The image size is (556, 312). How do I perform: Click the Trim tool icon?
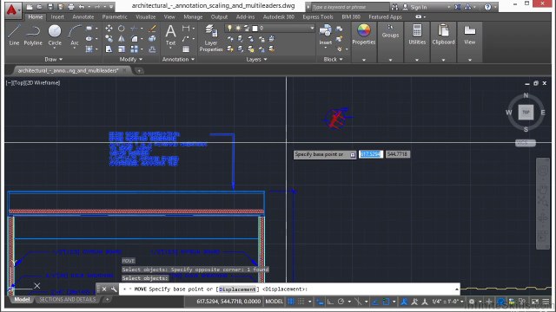coord(134,29)
